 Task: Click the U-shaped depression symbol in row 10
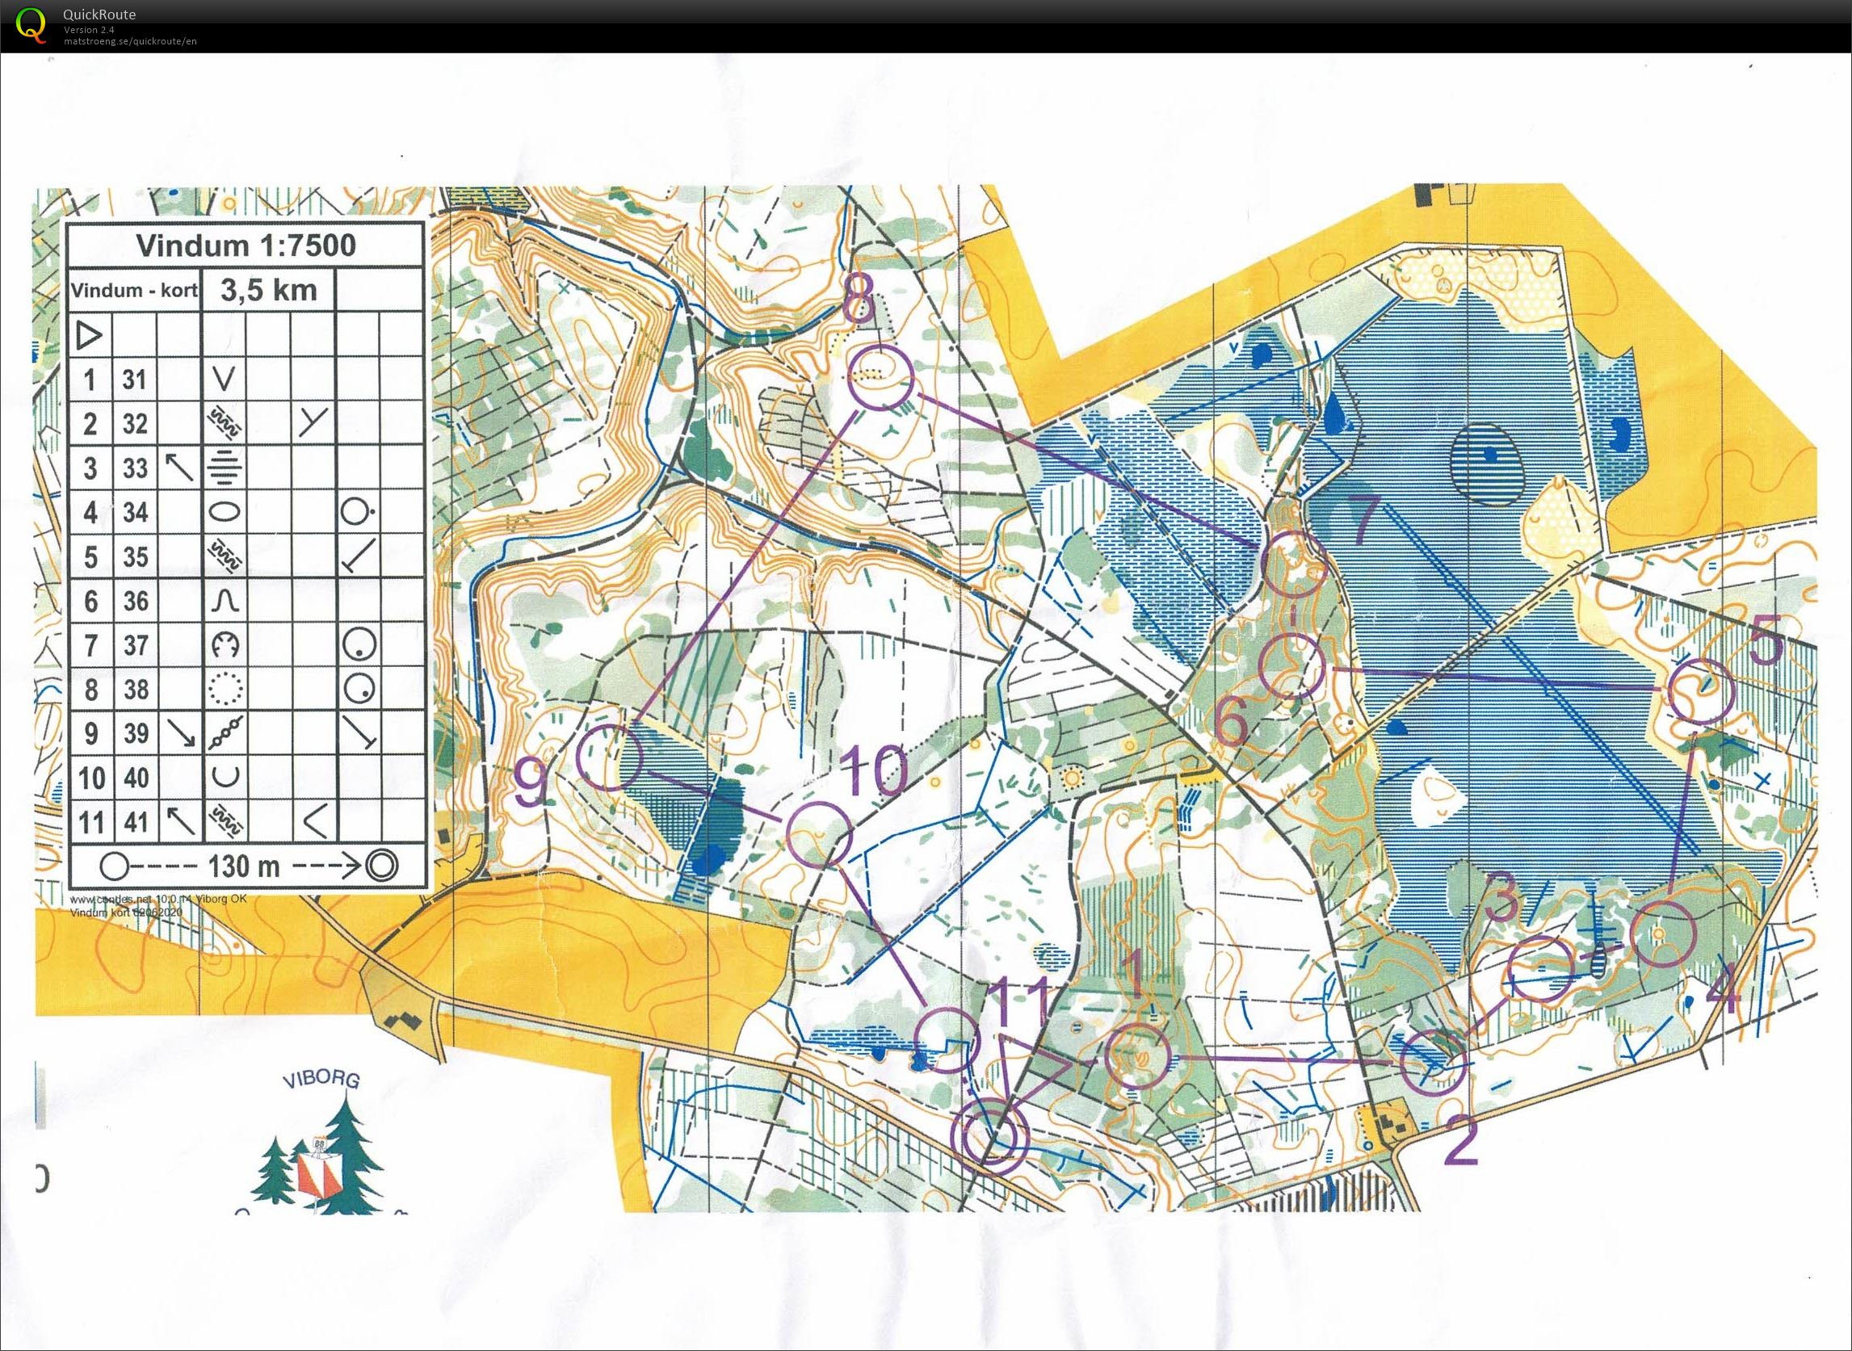[225, 777]
